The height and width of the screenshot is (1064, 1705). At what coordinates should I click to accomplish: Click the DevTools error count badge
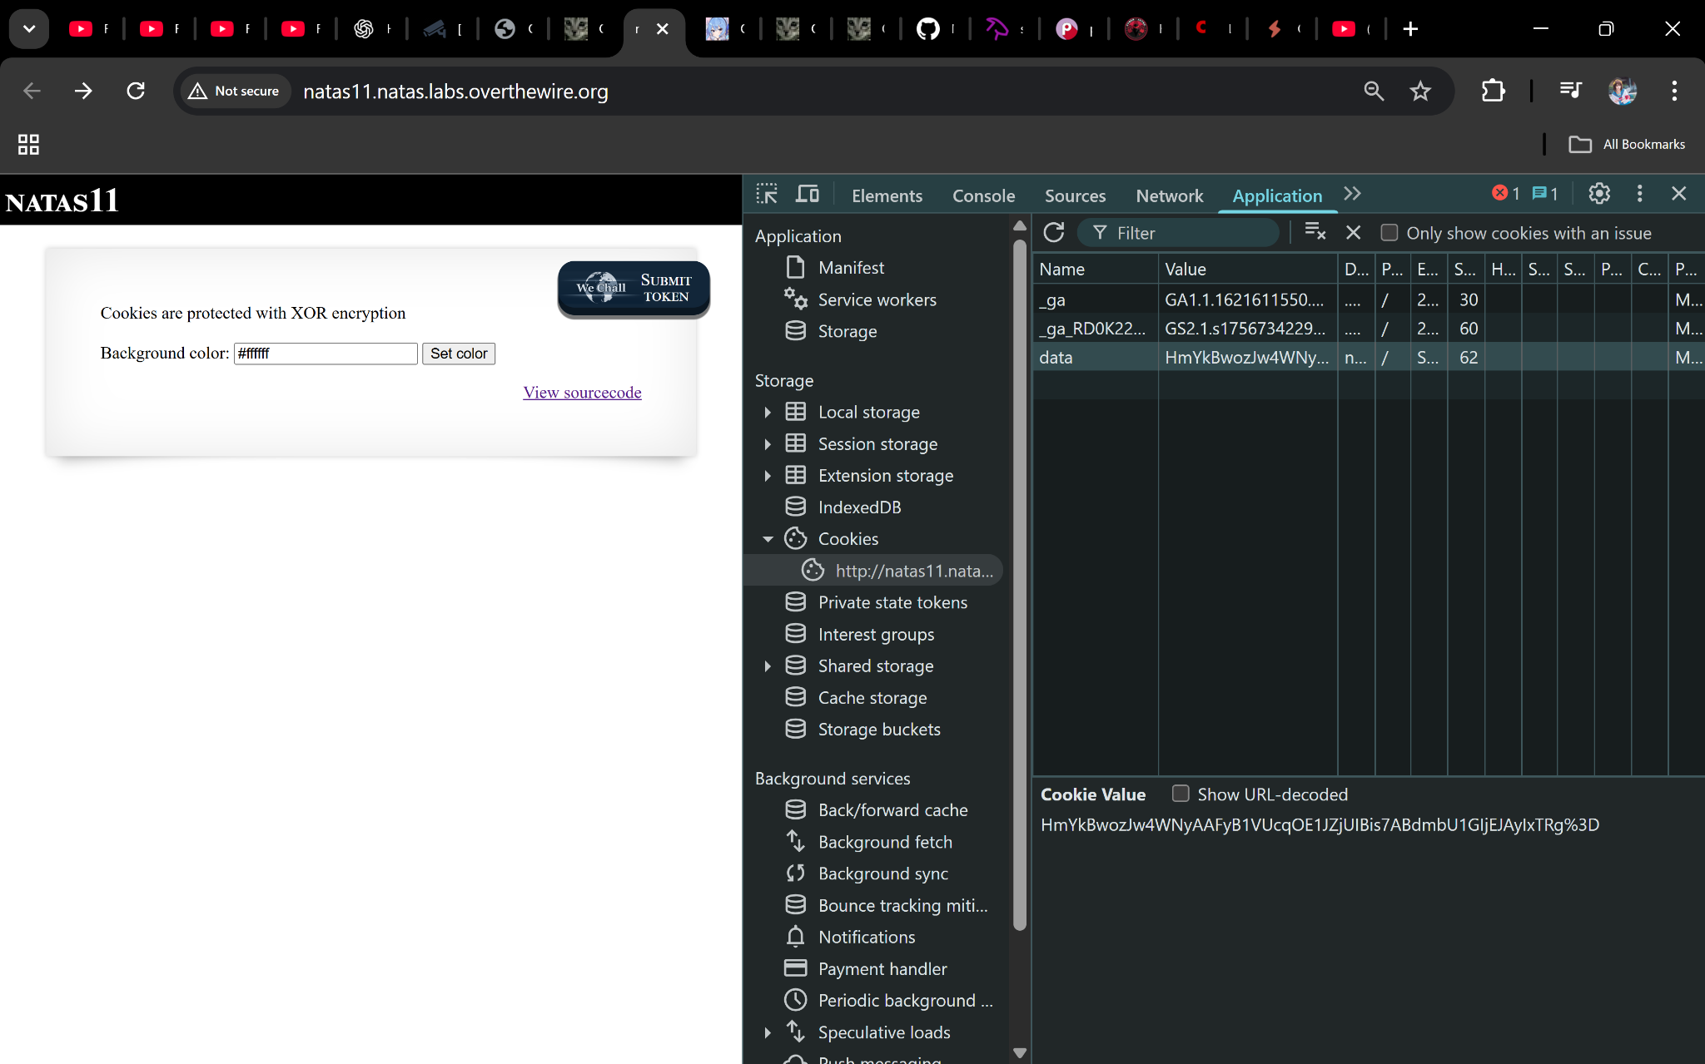[1505, 194]
